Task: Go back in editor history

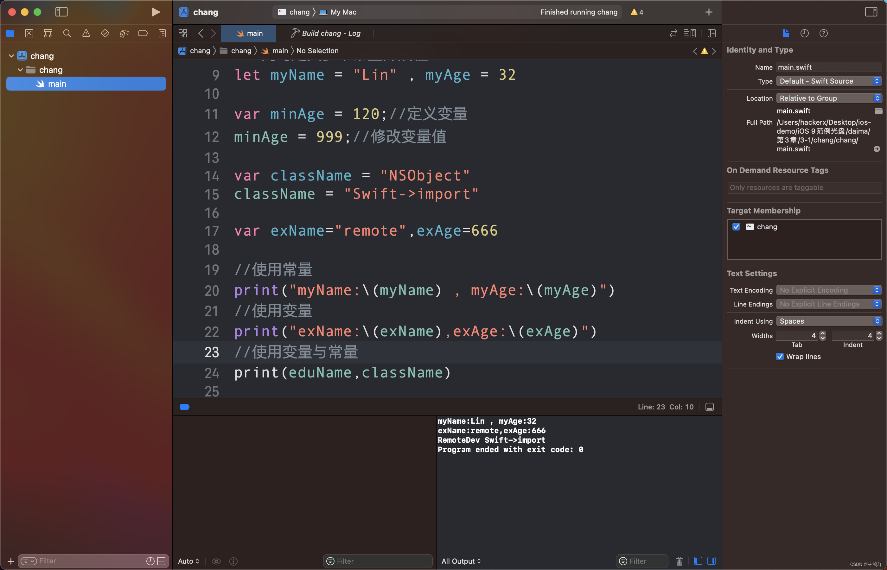Action: 201,33
